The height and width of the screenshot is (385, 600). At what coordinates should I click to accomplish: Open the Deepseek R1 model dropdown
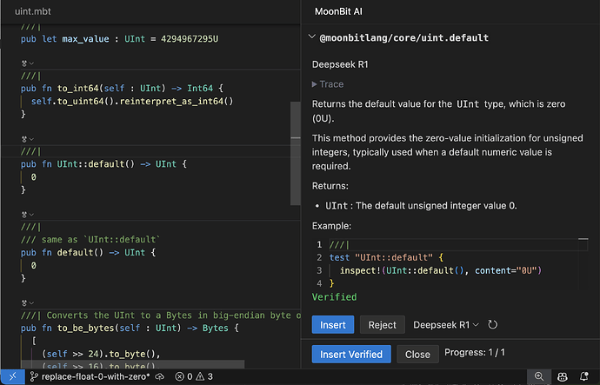[446, 324]
